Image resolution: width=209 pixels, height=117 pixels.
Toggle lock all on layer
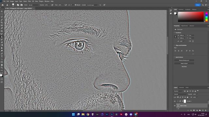click(x=187, y=97)
